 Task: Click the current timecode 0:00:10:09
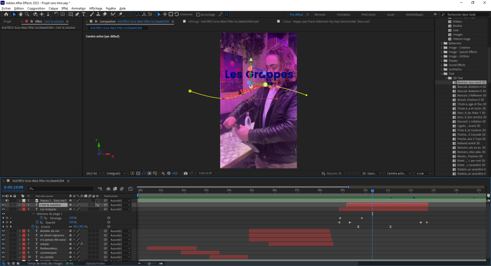tap(13, 187)
